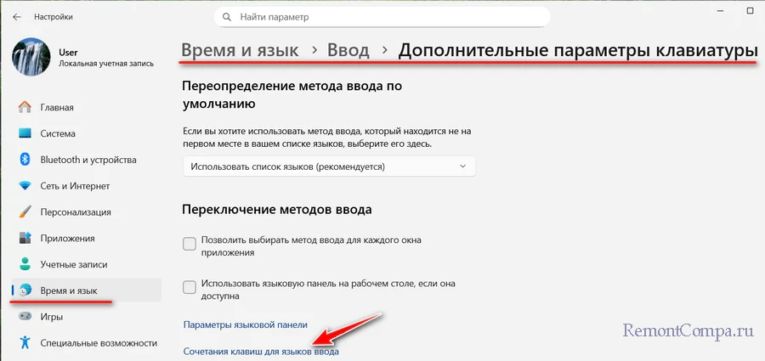Go to Ввод breadcrumb

[x=348, y=50]
